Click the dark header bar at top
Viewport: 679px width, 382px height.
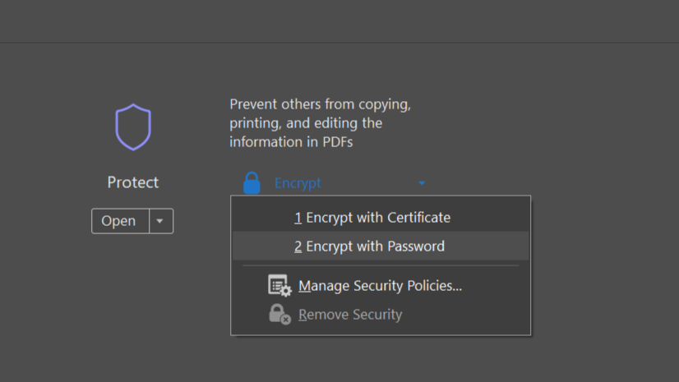[339, 21]
